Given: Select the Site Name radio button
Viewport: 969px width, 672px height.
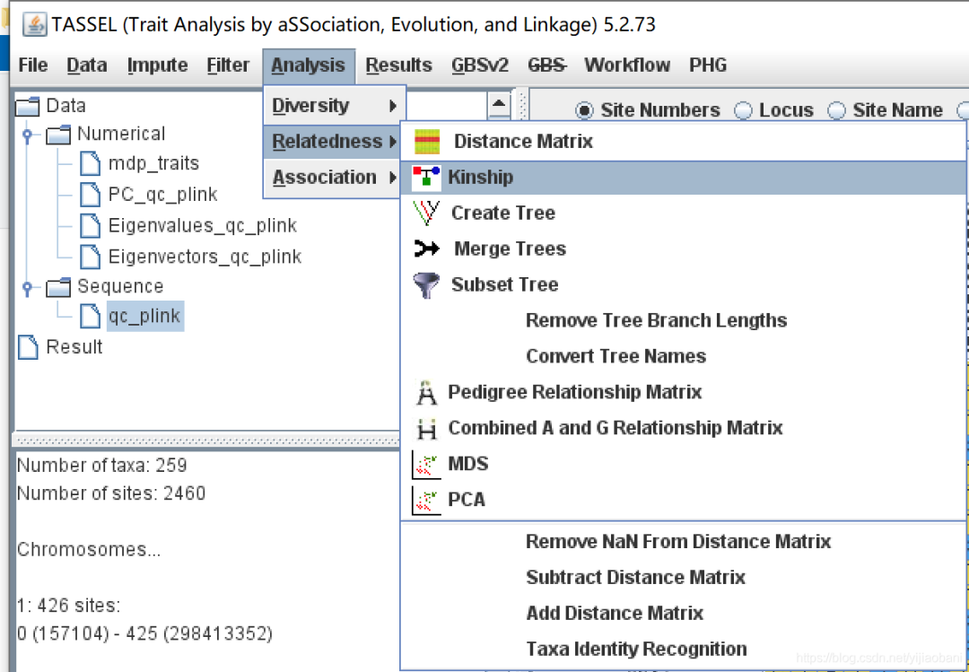Looking at the screenshot, I should [836, 110].
